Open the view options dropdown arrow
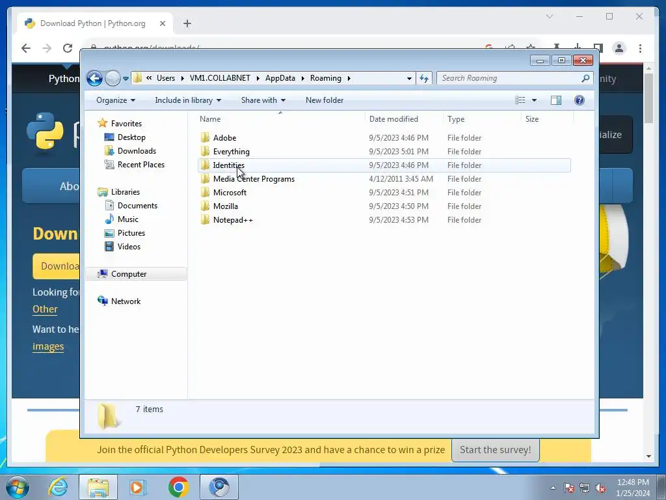Screen dimensions: 666x500 click(535, 100)
